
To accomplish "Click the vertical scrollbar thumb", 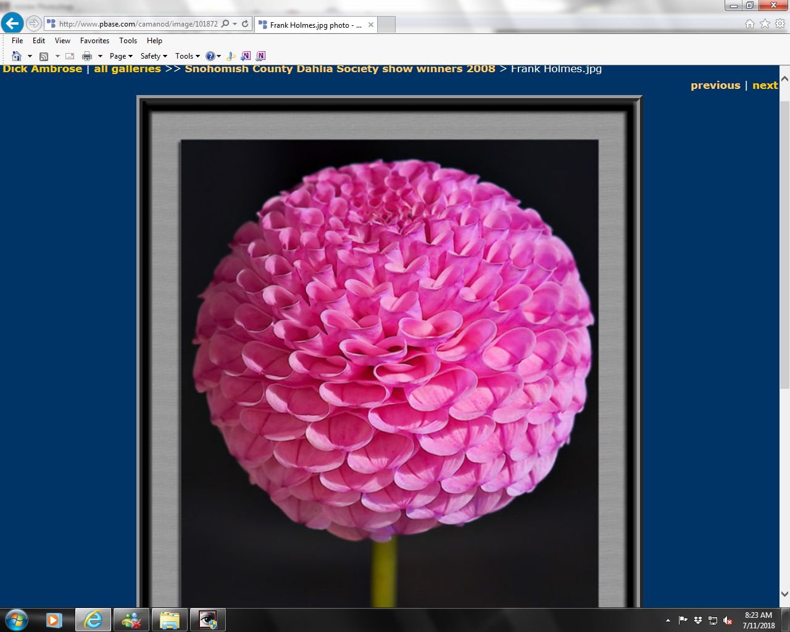I will pyautogui.click(x=784, y=244).
